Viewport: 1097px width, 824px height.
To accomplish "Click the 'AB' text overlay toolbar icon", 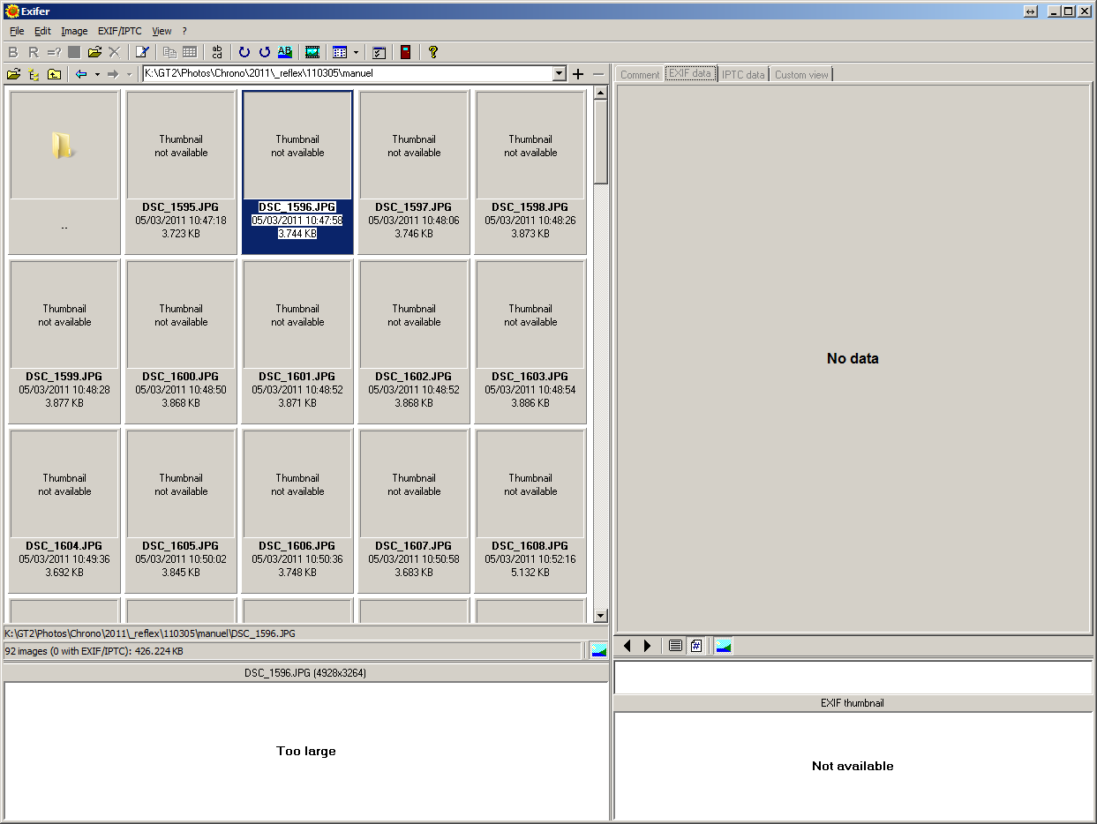I will (x=285, y=52).
